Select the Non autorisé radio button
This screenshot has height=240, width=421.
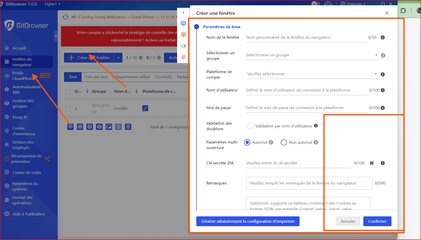click(x=284, y=142)
